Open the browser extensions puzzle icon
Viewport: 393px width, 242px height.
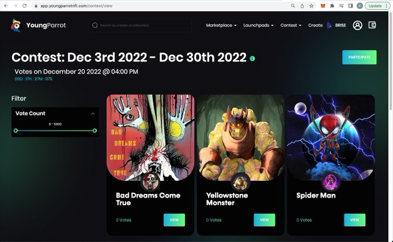click(x=332, y=6)
